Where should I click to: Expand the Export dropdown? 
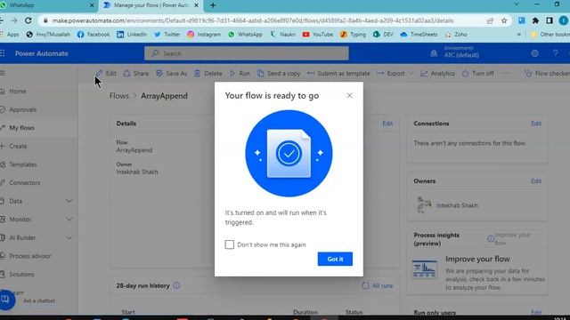pyautogui.click(x=395, y=73)
